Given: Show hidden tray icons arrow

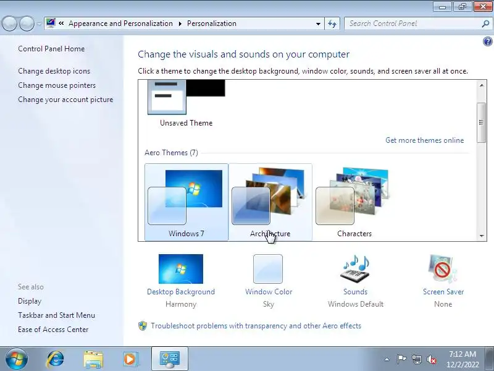Looking at the screenshot, I should [x=387, y=359].
